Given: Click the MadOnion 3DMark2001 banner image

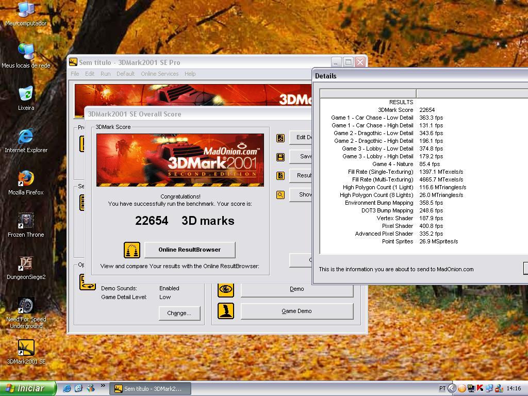Looking at the screenshot, I should click(x=180, y=160).
